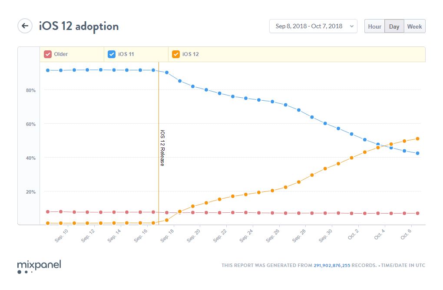Click the last iOS 11 blue data point
443x290 pixels.
point(417,153)
